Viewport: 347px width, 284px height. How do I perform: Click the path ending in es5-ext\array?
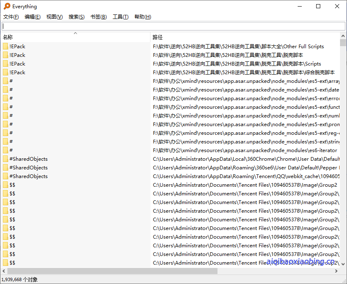point(246,81)
